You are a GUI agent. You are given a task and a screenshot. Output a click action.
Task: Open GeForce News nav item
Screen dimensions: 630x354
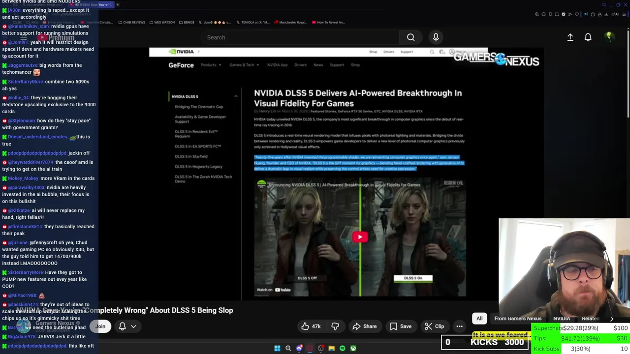tap(318, 65)
